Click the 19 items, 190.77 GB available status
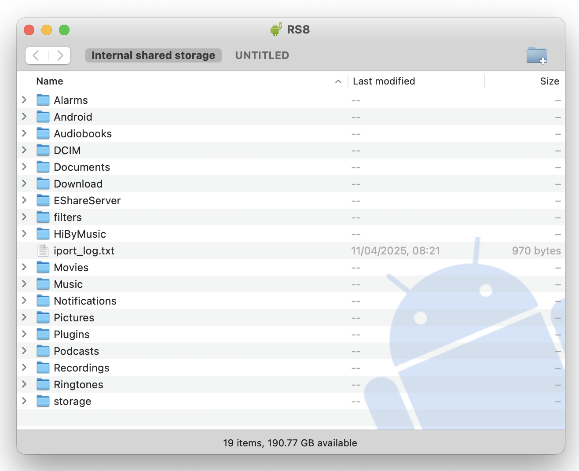 point(290,443)
